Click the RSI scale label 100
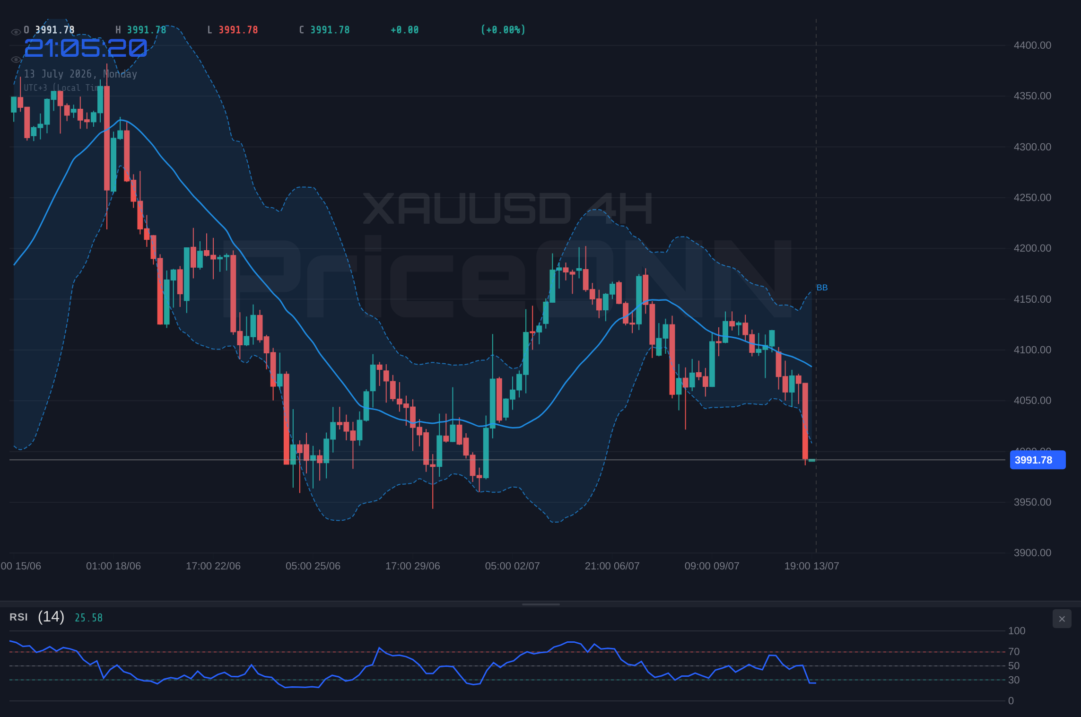Image resolution: width=1081 pixels, height=717 pixels. (1017, 631)
